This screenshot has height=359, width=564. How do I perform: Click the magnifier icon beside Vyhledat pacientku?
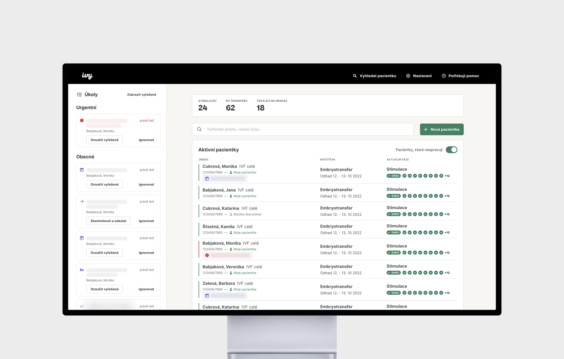[355, 76]
